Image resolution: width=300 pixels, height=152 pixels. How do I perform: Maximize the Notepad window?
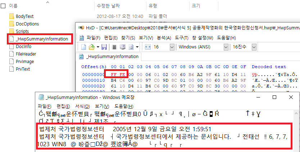(x=274, y=98)
